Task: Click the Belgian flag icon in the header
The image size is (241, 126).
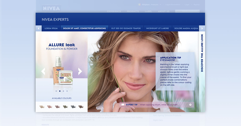Action: coord(139,5)
